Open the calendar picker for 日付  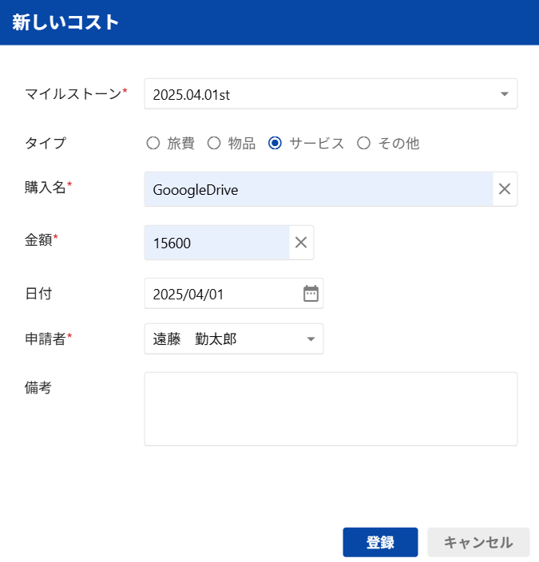point(311,294)
